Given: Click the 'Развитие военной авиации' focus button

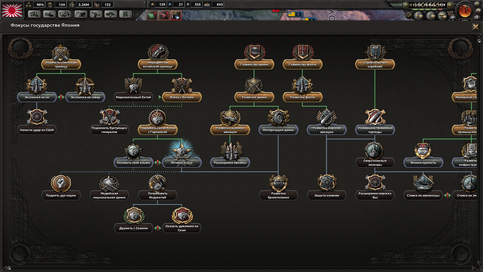Looking at the screenshot, I should (230, 130).
